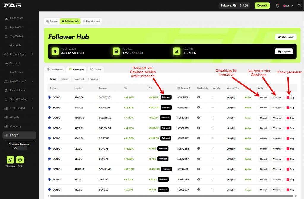Click the Total ROI chart icon
The width and height of the screenshot is (304, 199).
(x=177, y=52)
